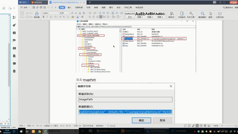Screen dimensions: 238x134
Task: Click the decrease indent icon
Action: tap(100, 13)
